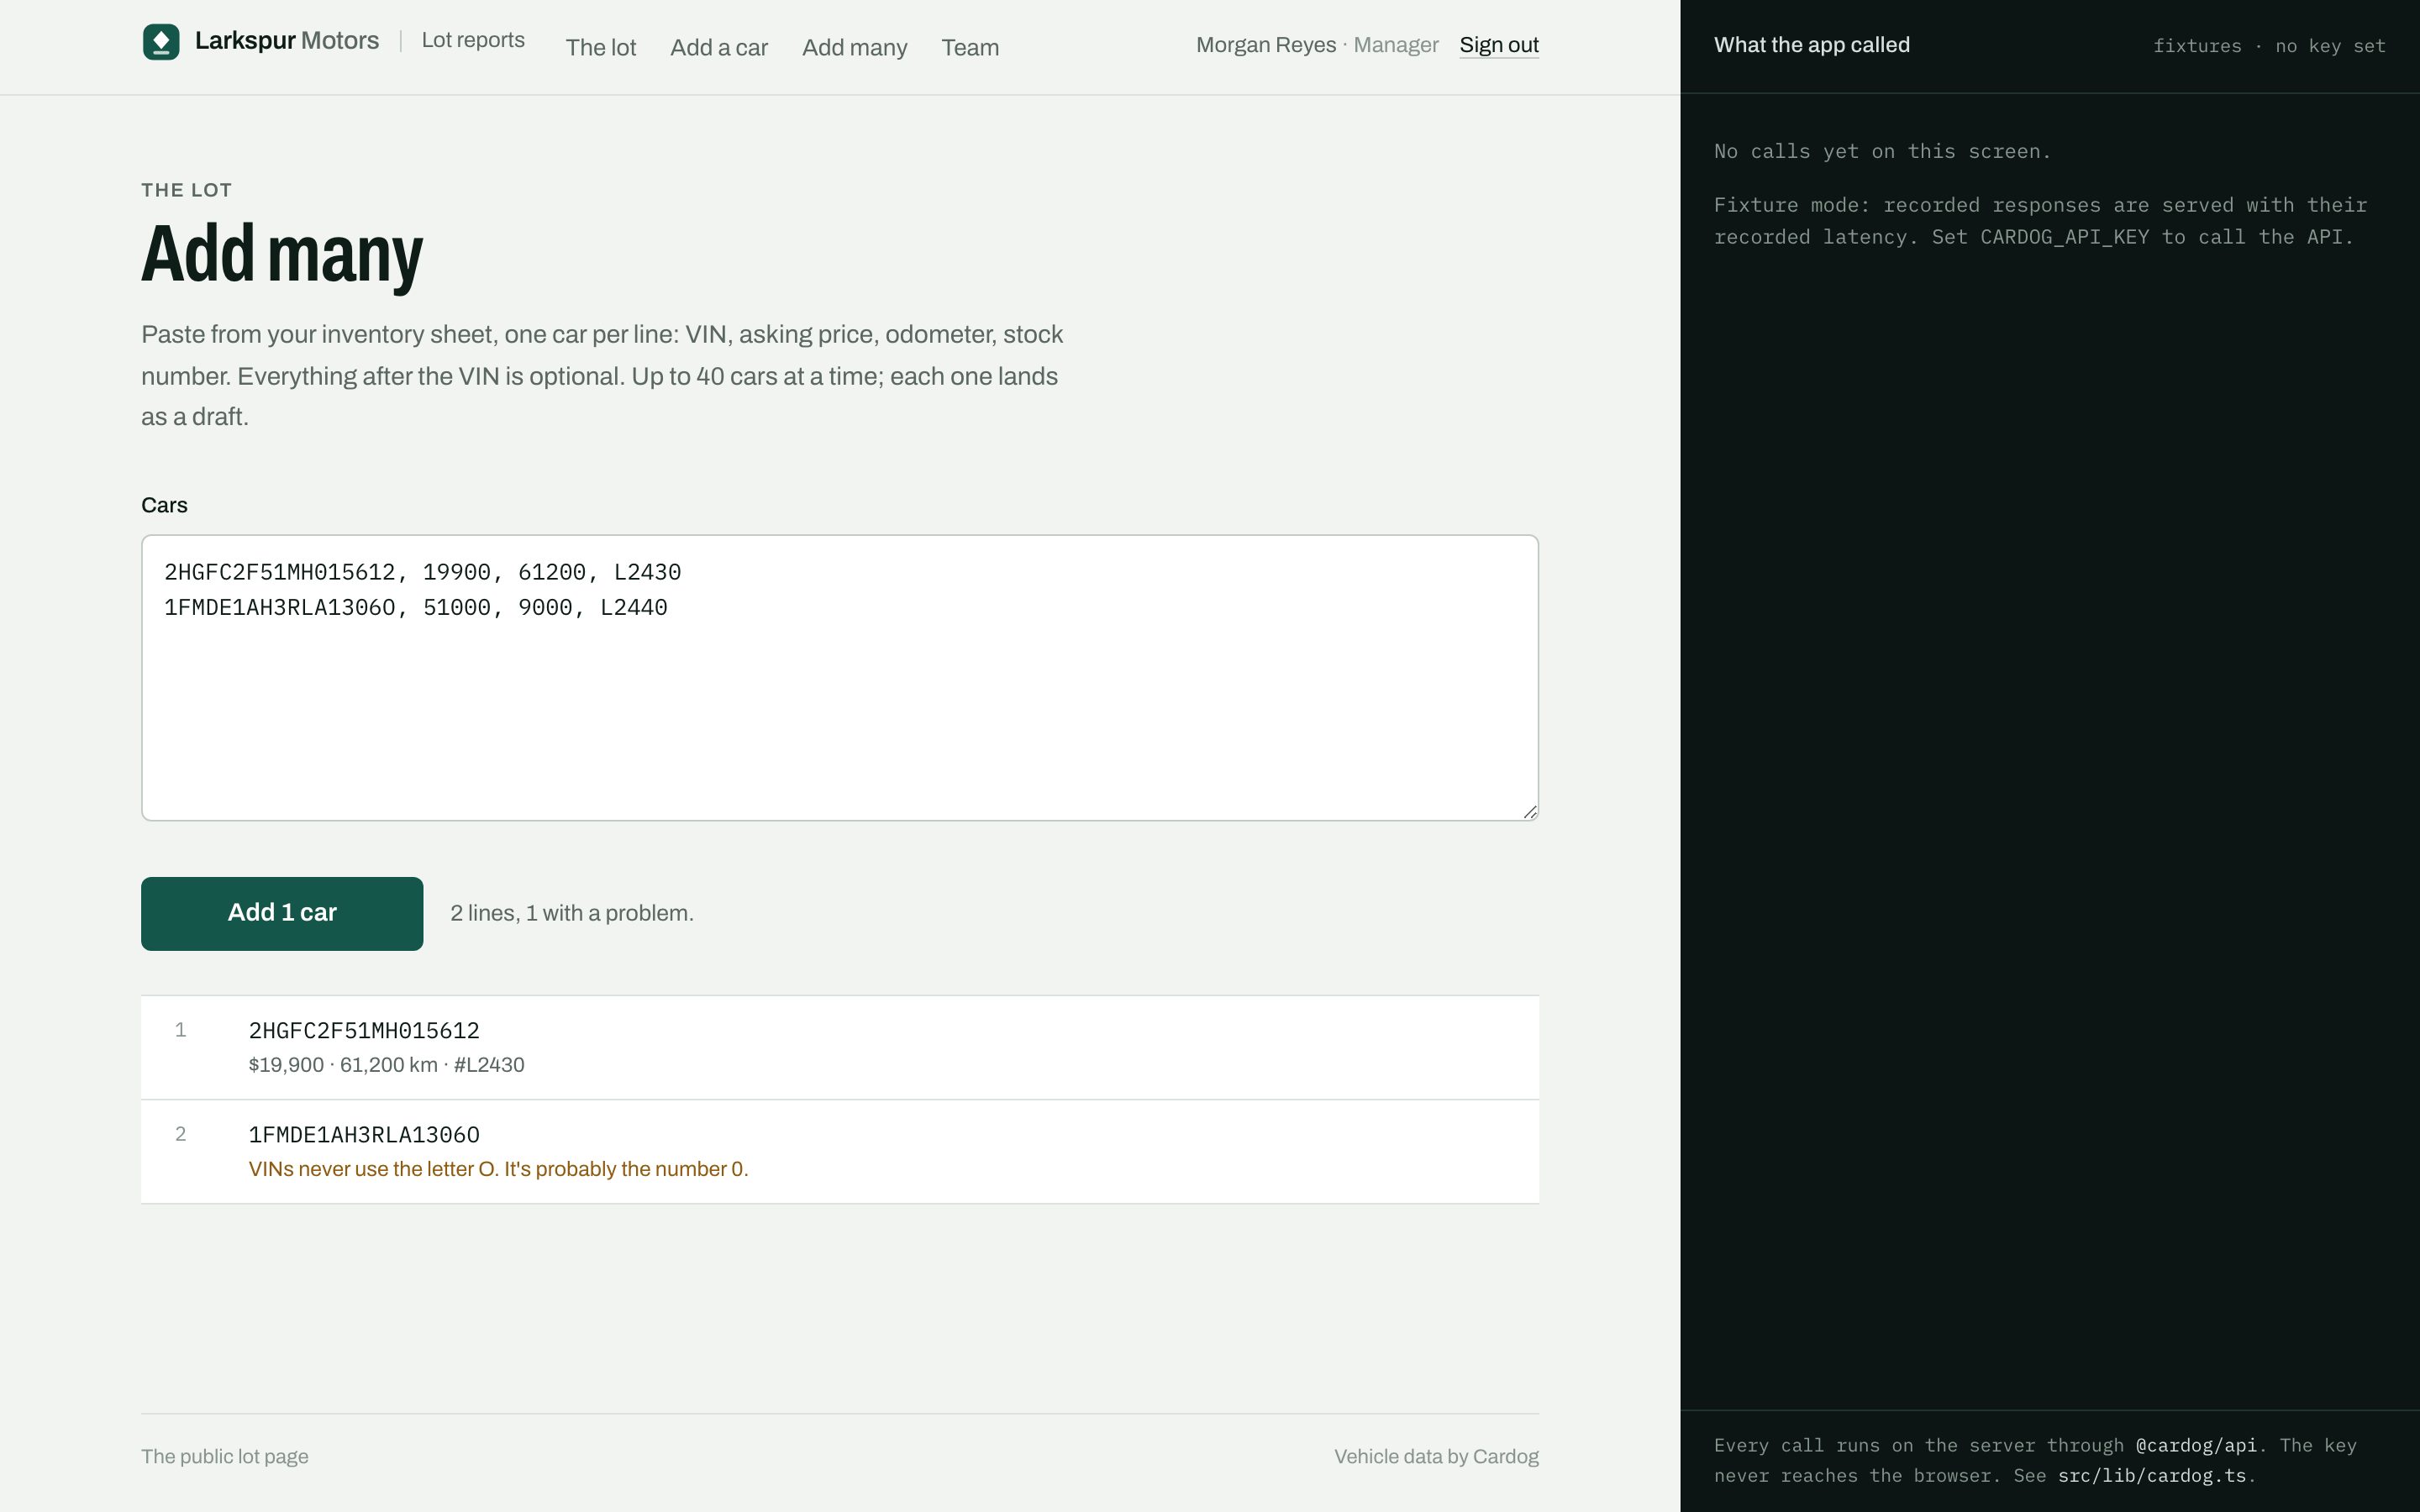Click the Lot reports label
Viewport: 2420px width, 1512px height.
(473, 40)
